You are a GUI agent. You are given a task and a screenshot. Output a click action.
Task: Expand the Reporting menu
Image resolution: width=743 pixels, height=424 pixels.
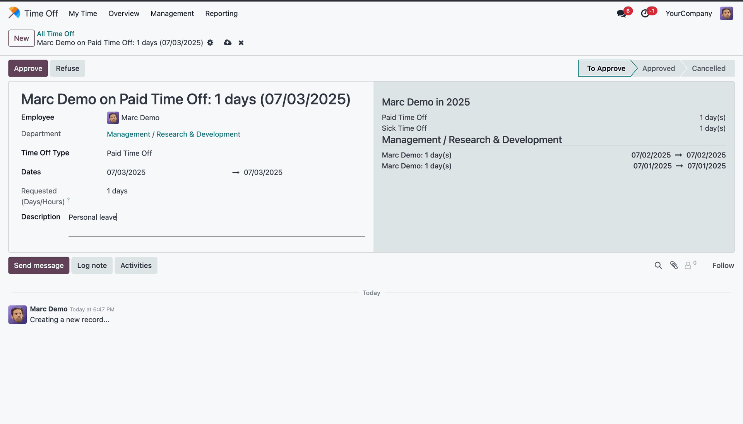point(221,14)
